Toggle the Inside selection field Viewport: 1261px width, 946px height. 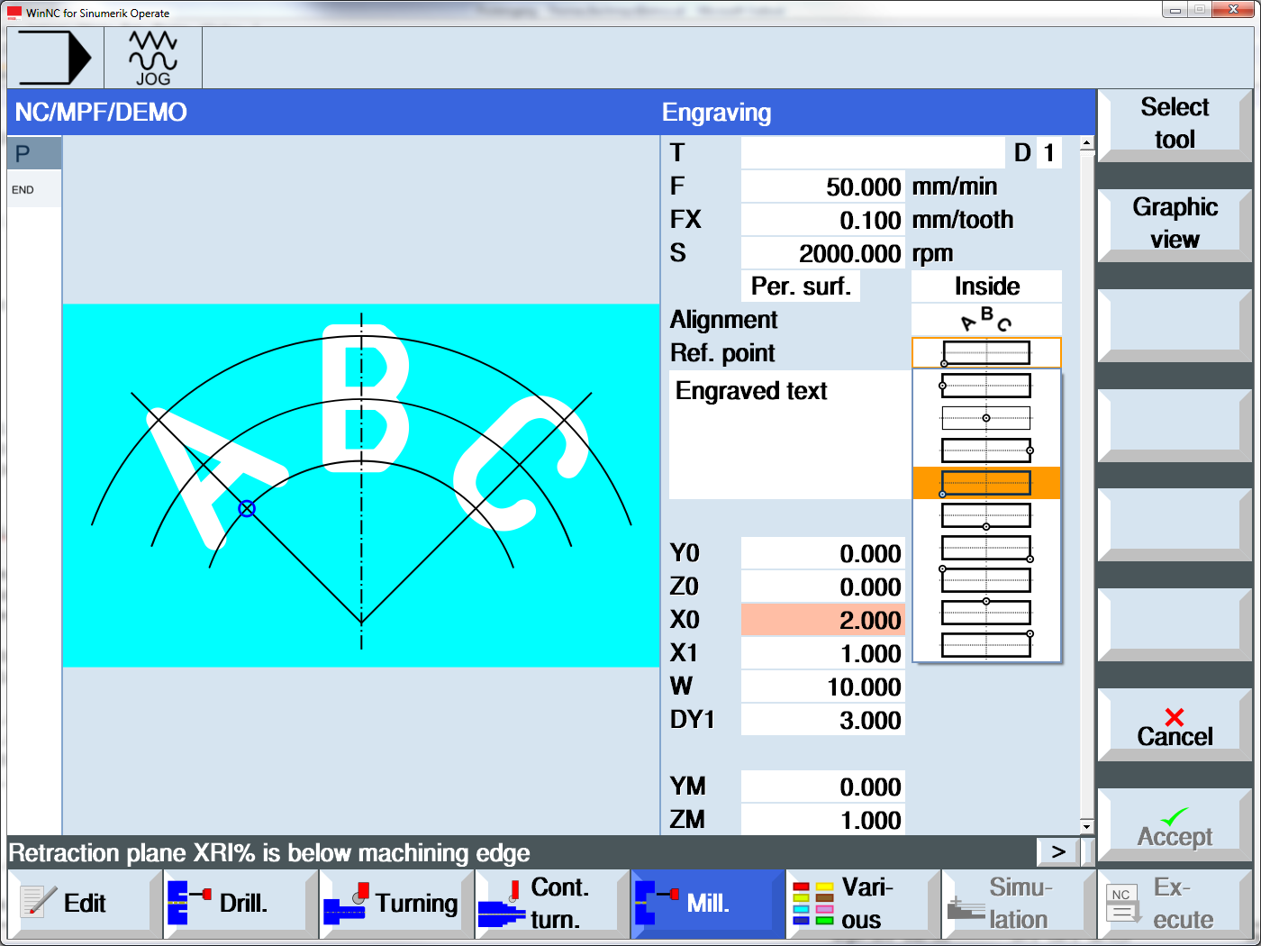pyautogui.click(x=986, y=287)
